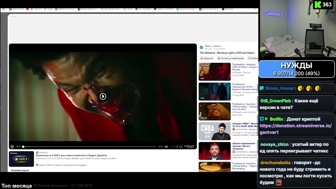Click the BotRix username in chat
The width and height of the screenshot is (336, 189).
[x=277, y=119]
